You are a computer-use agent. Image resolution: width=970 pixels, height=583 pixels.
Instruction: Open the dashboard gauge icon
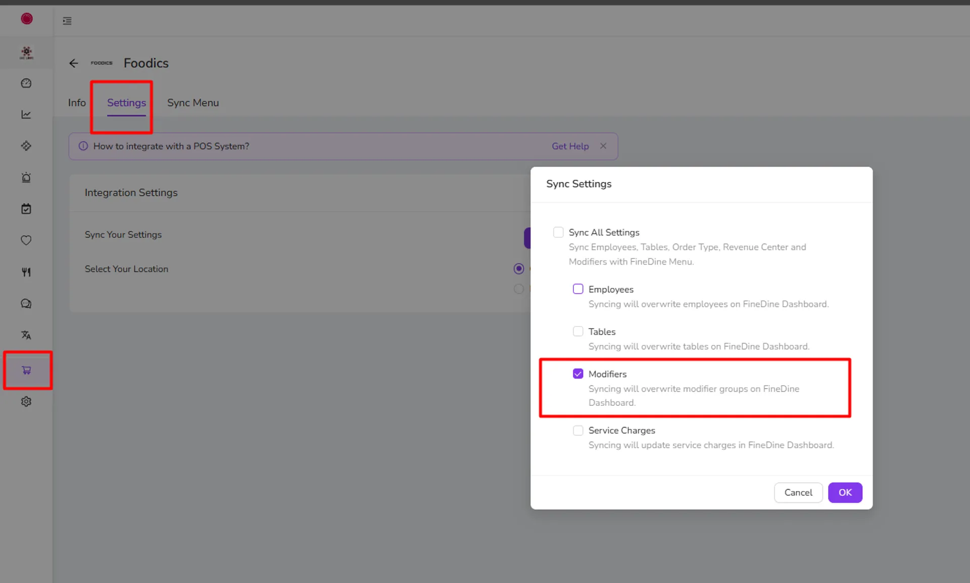(x=26, y=83)
